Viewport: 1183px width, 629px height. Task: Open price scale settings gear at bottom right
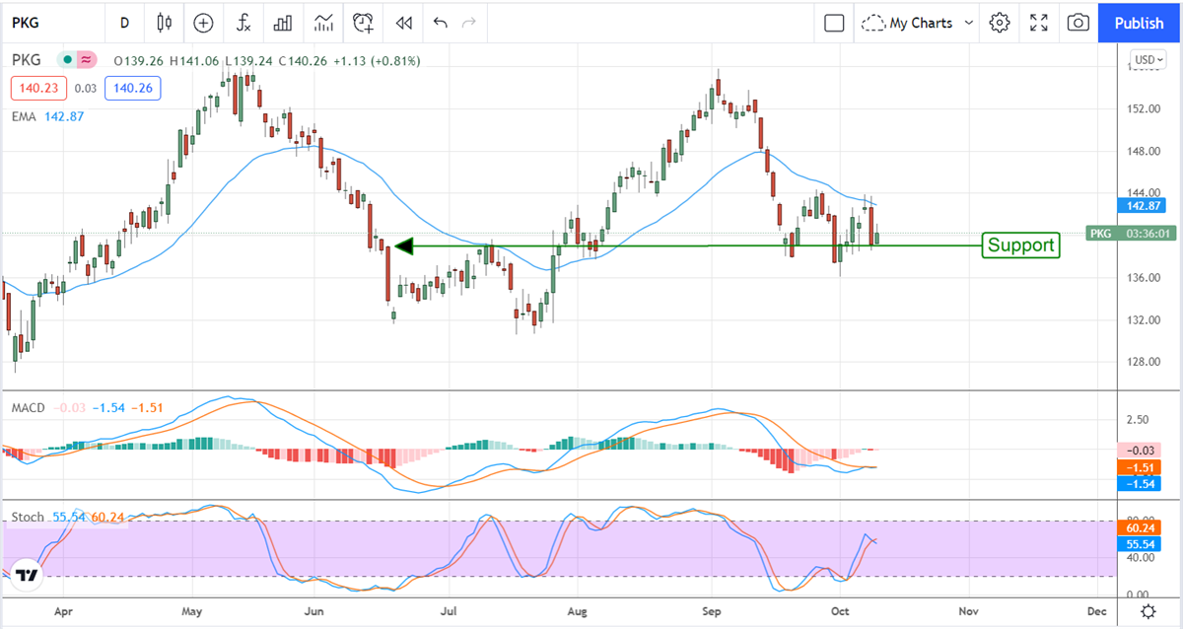(x=1148, y=611)
